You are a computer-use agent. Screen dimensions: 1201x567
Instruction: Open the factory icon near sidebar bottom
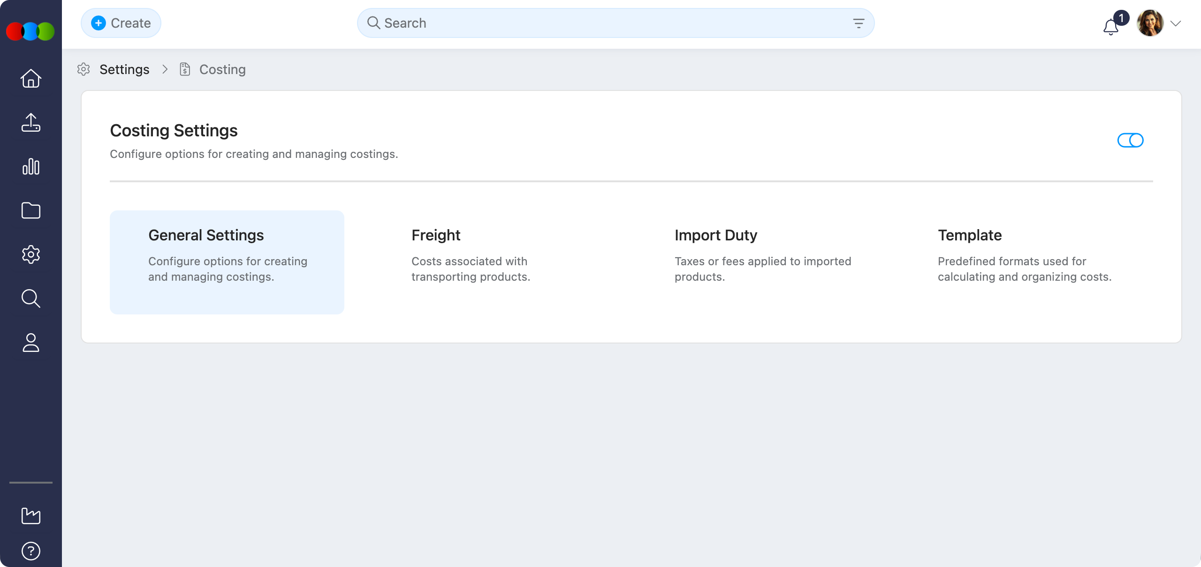[x=31, y=516]
